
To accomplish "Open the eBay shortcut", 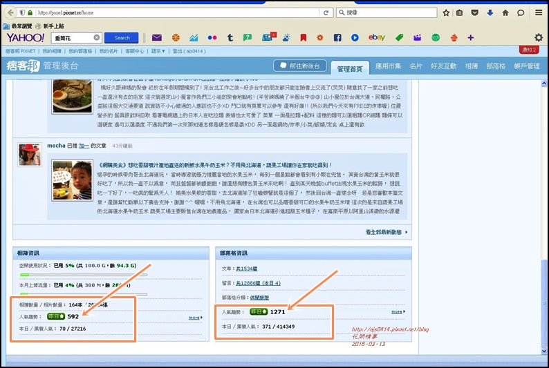I will (377, 37).
